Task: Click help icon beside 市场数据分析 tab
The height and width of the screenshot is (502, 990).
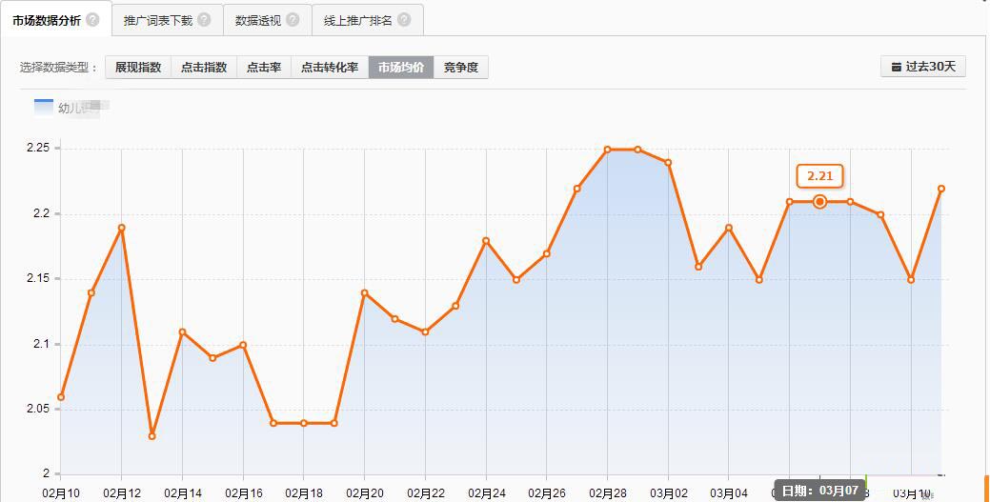Action: tap(92, 20)
